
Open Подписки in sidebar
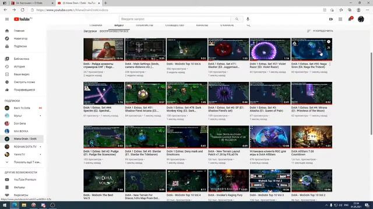pyautogui.click(x=22, y=46)
